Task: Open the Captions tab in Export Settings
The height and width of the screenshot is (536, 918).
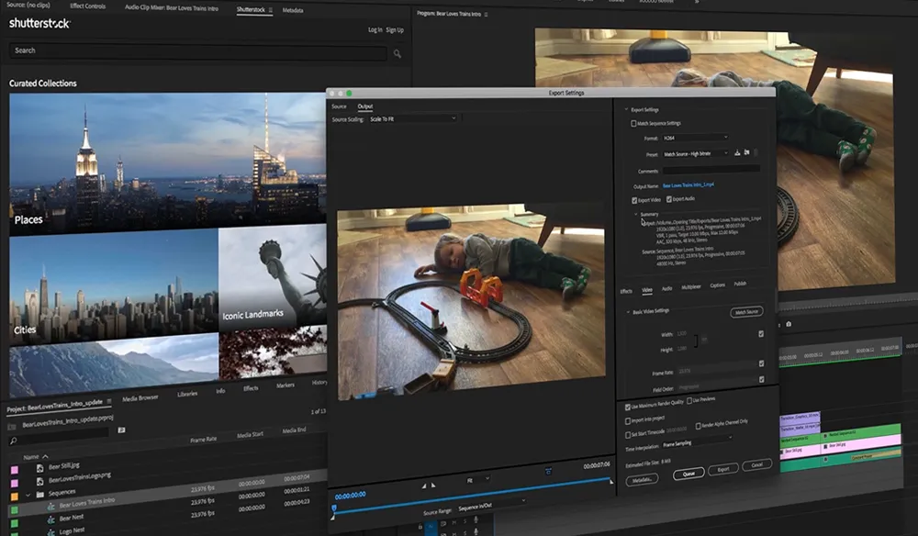Action: coord(717,285)
